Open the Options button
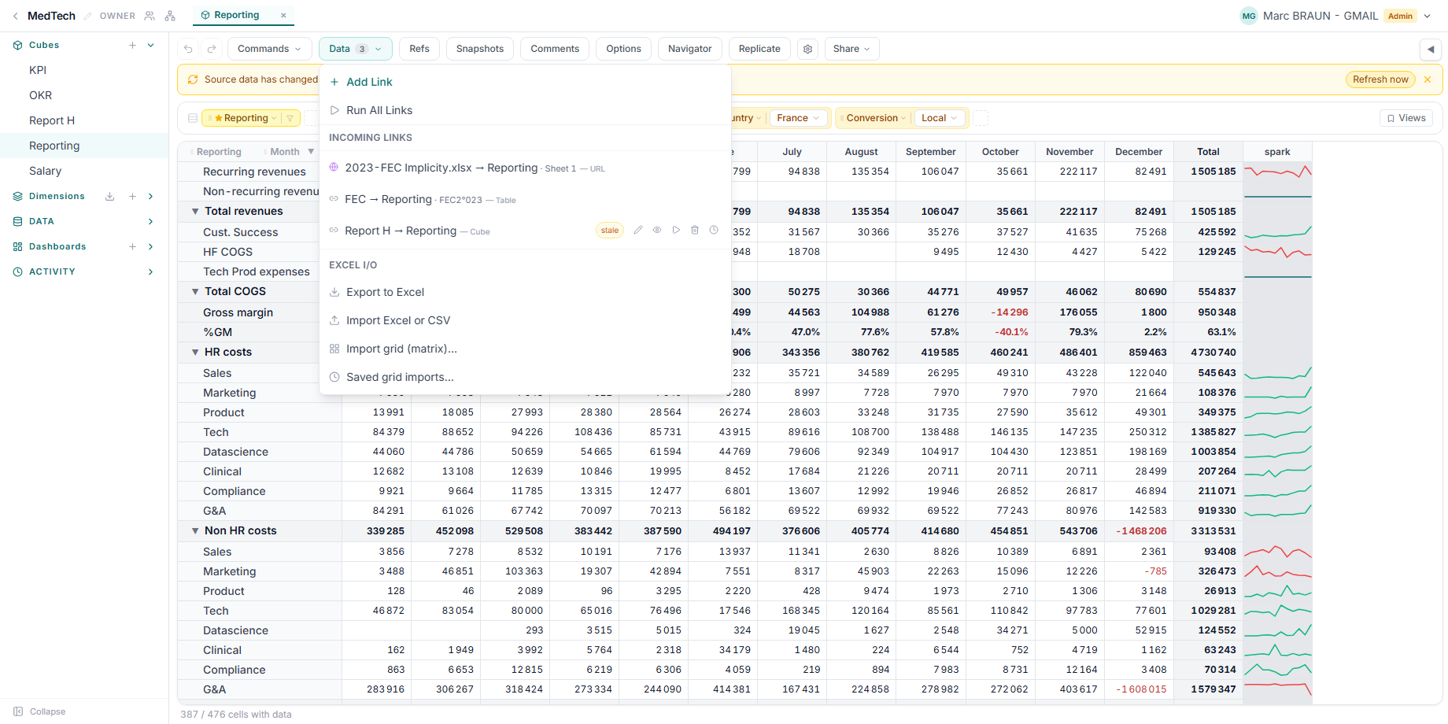 coord(623,49)
